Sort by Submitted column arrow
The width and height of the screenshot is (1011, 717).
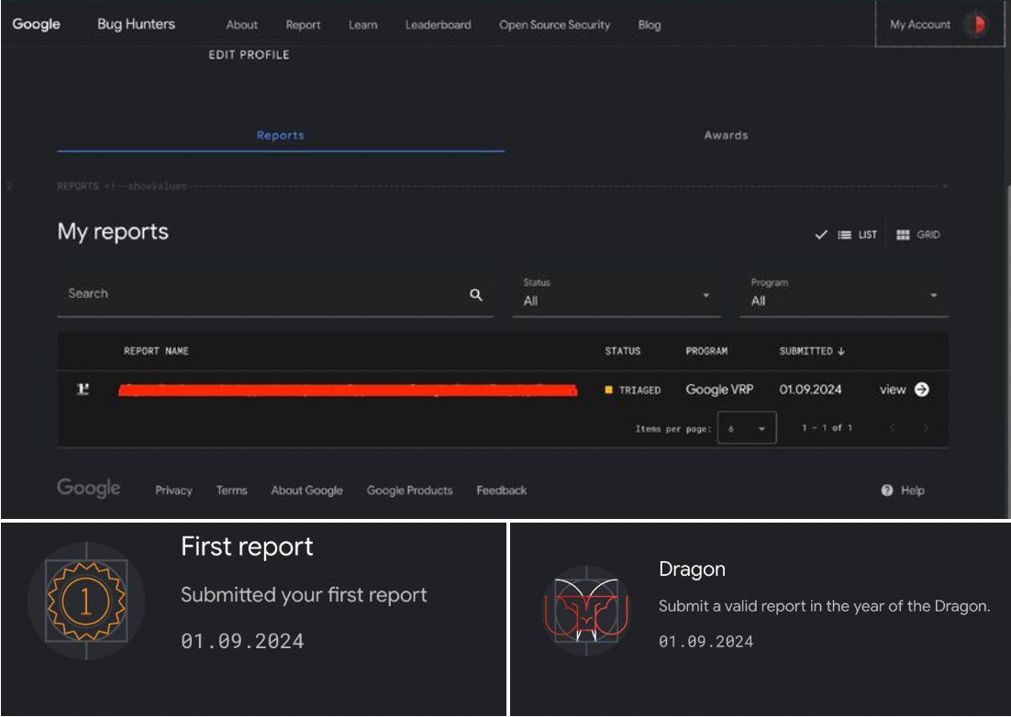pos(840,351)
